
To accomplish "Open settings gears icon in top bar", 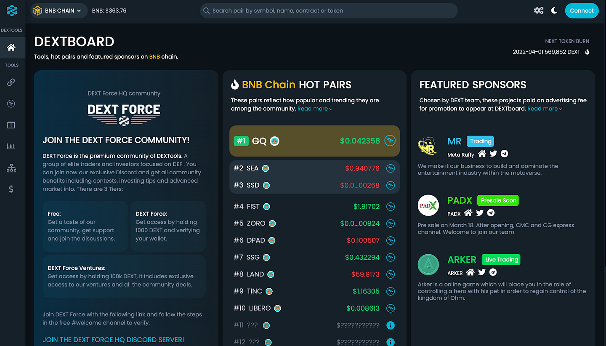I will 539,11.
